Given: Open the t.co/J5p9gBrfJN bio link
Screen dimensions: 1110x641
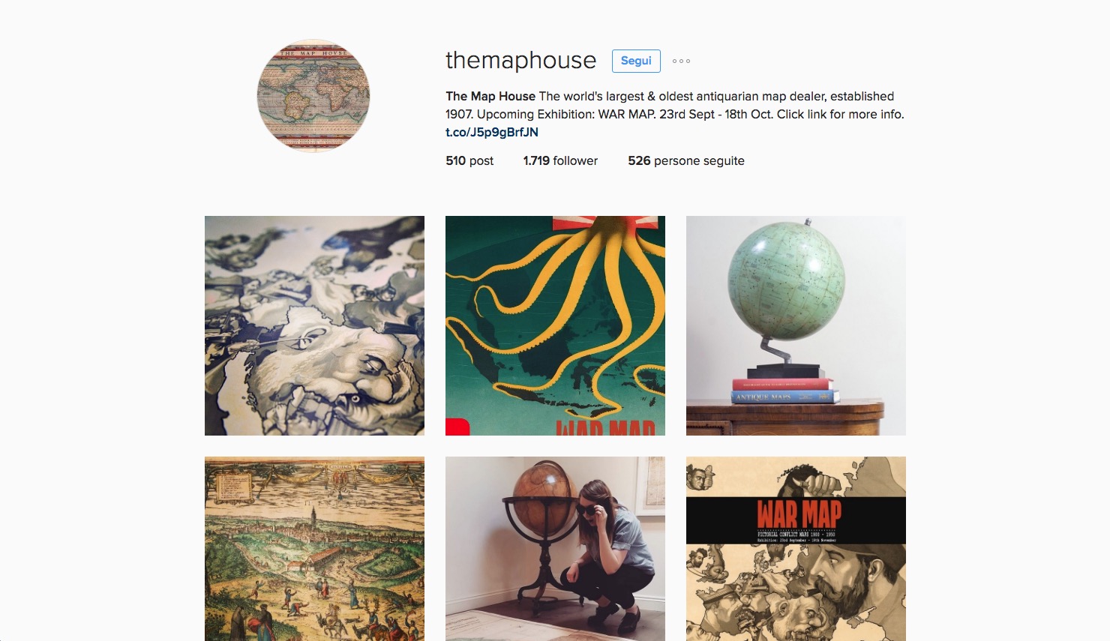Looking at the screenshot, I should (x=492, y=132).
